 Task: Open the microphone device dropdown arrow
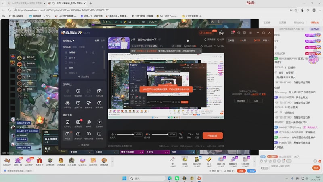pos(115,135)
